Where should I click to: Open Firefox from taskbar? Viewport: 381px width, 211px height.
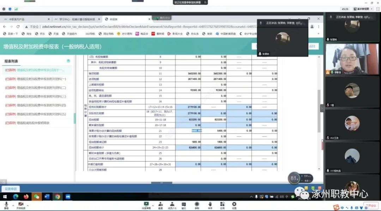26,197
